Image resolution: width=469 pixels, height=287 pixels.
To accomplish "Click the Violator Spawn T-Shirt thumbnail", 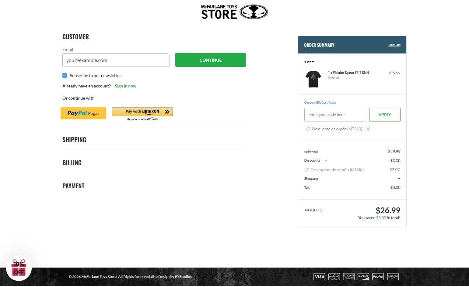I will [x=313, y=79].
